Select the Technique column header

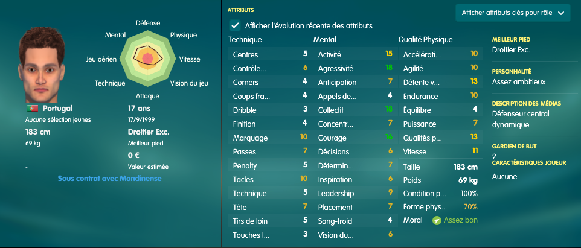pyautogui.click(x=245, y=40)
